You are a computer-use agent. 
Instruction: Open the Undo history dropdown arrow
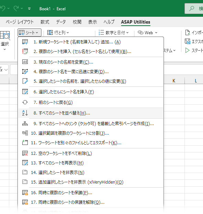point(8,9)
